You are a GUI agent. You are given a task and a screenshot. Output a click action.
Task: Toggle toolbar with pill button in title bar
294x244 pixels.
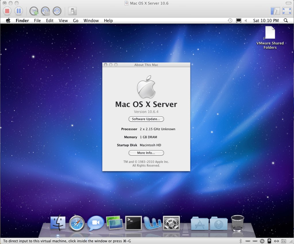(288, 3)
